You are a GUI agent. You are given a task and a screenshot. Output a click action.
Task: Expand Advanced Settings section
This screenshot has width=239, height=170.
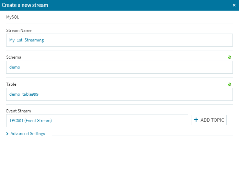26,134
